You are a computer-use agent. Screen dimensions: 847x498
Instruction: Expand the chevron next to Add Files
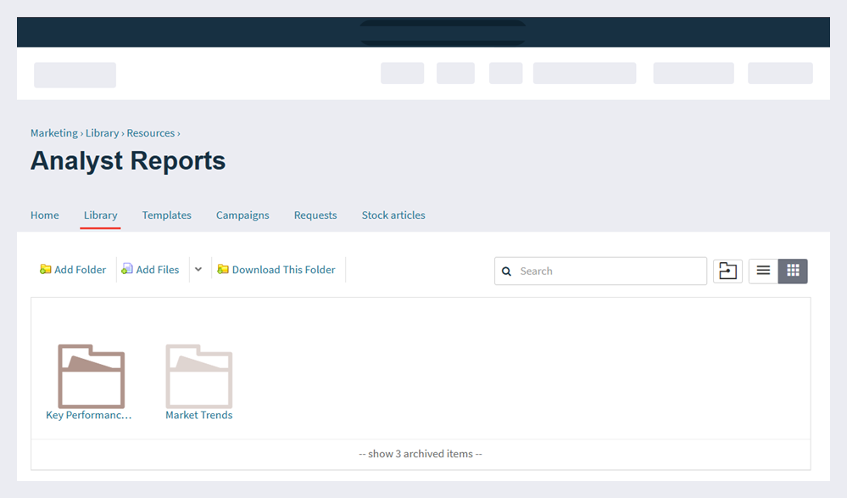tap(198, 269)
